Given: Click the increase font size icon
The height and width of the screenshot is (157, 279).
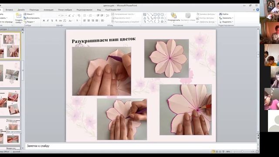Looking at the screenshot, I should [x=69, y=16].
